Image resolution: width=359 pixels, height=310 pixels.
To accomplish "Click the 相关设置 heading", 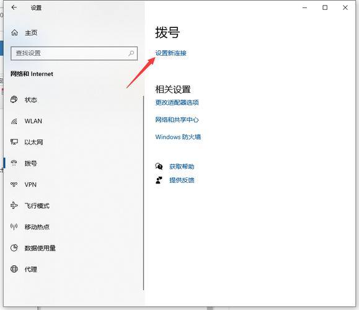I will pos(173,89).
